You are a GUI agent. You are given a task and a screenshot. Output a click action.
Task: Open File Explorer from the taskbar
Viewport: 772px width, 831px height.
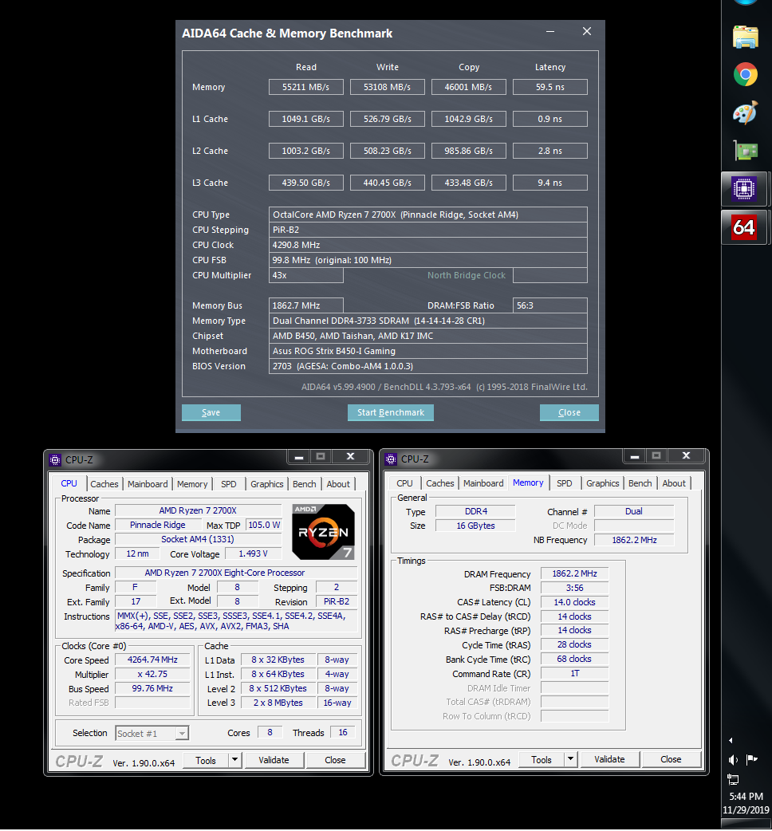pos(746,37)
